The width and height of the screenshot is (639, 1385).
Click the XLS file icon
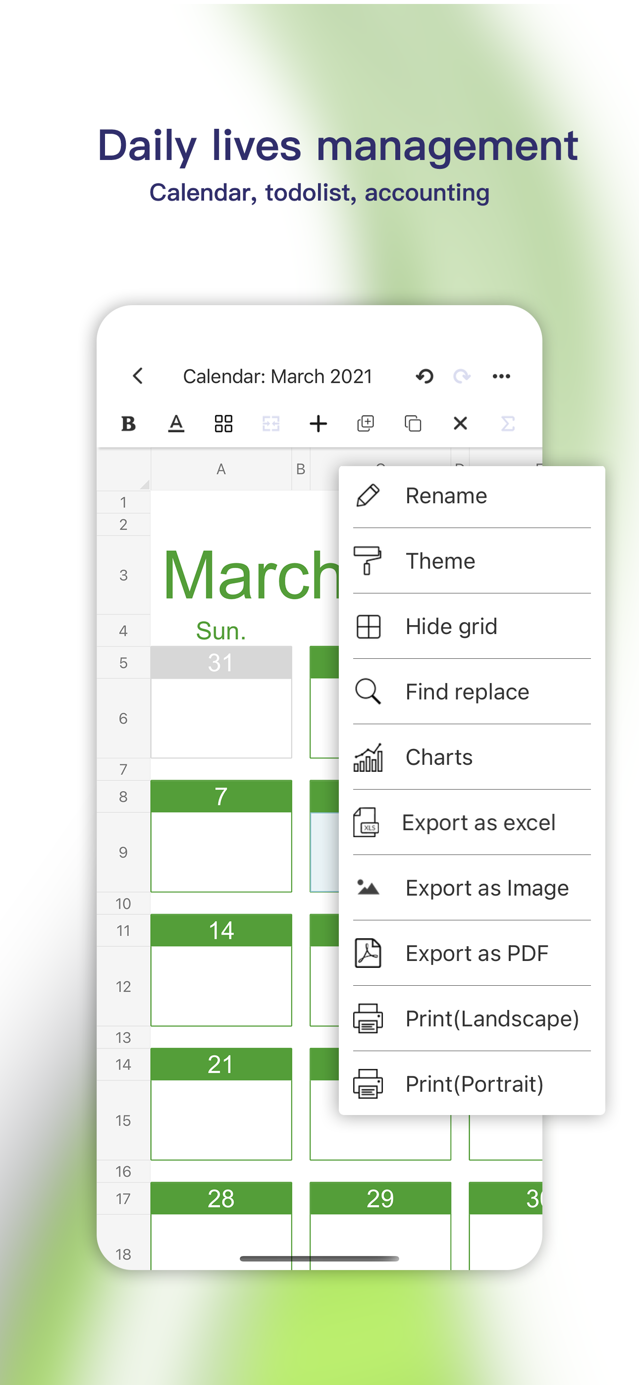(x=366, y=823)
